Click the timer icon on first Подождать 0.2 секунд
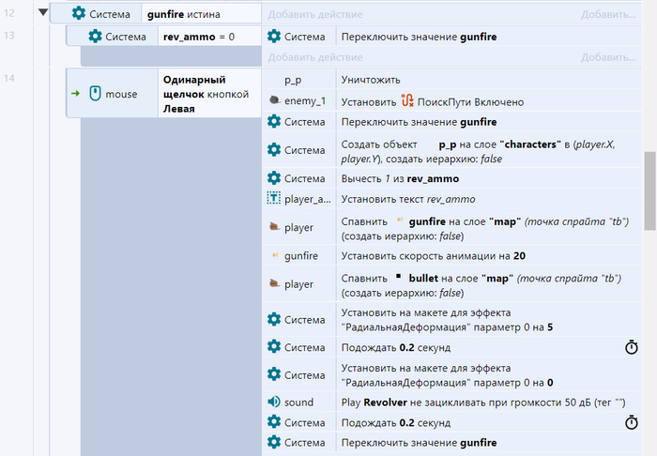 point(632,347)
